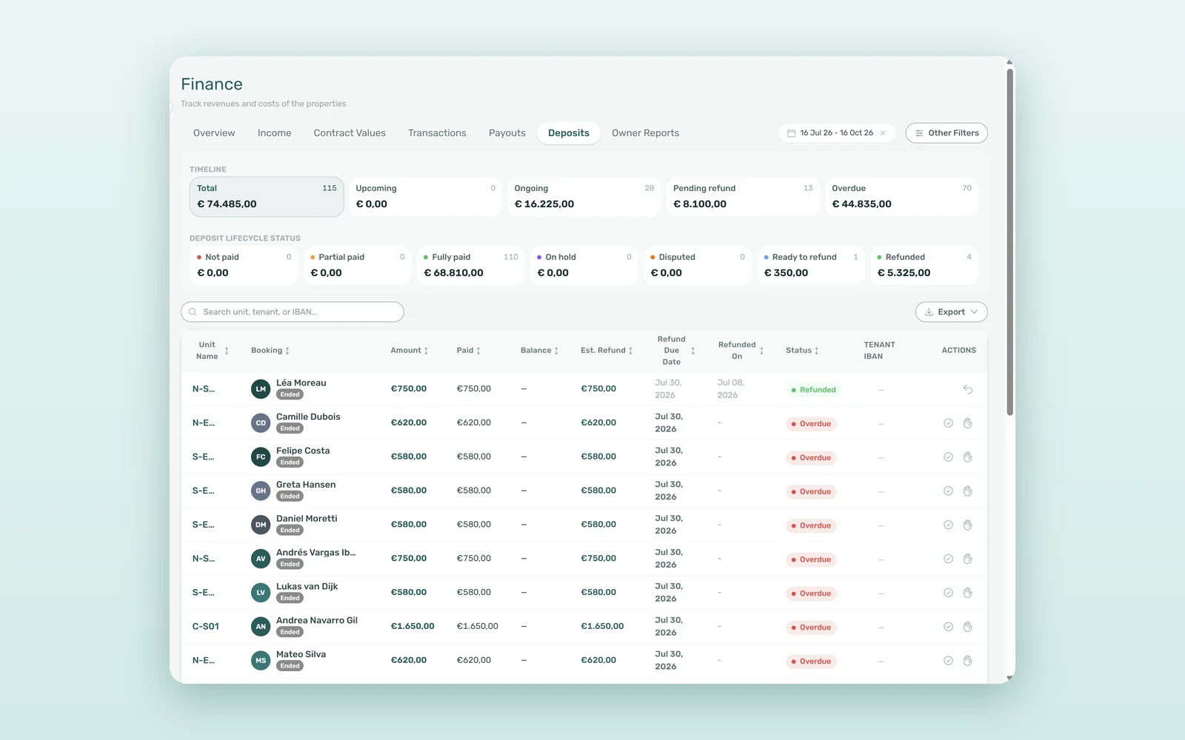Screen dimensions: 1185x740
Task: Go to the Payouts tab
Action: (x=507, y=133)
